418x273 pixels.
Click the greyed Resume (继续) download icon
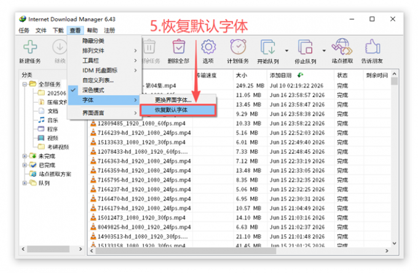tap(60, 47)
